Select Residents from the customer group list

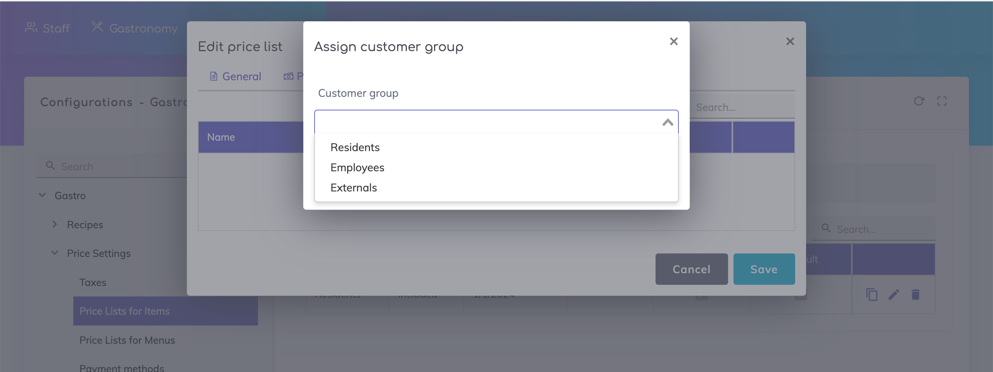point(355,147)
